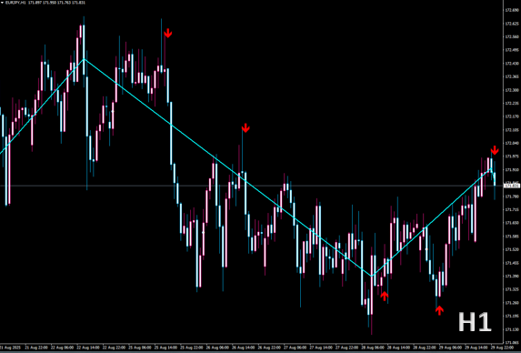Click the 172.690 price scale label
Image resolution: width=521 pixels, height=353 pixels.
[x=512, y=10]
